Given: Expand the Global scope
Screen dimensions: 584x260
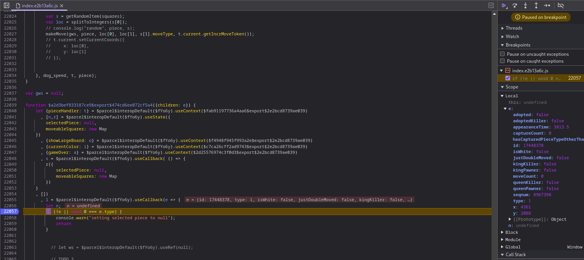Looking at the screenshot, I should pos(502,247).
